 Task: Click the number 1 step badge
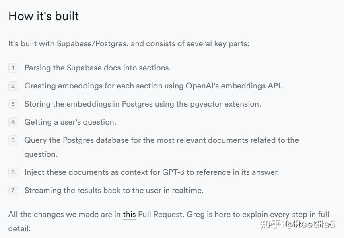(x=13, y=68)
